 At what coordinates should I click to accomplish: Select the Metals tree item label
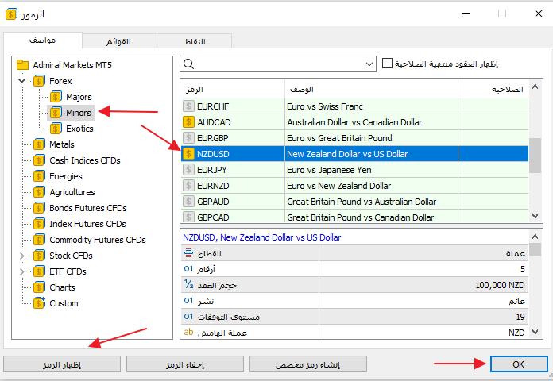pos(62,144)
